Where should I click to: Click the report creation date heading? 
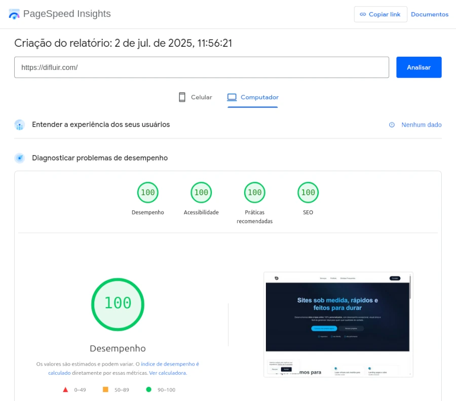[123, 43]
